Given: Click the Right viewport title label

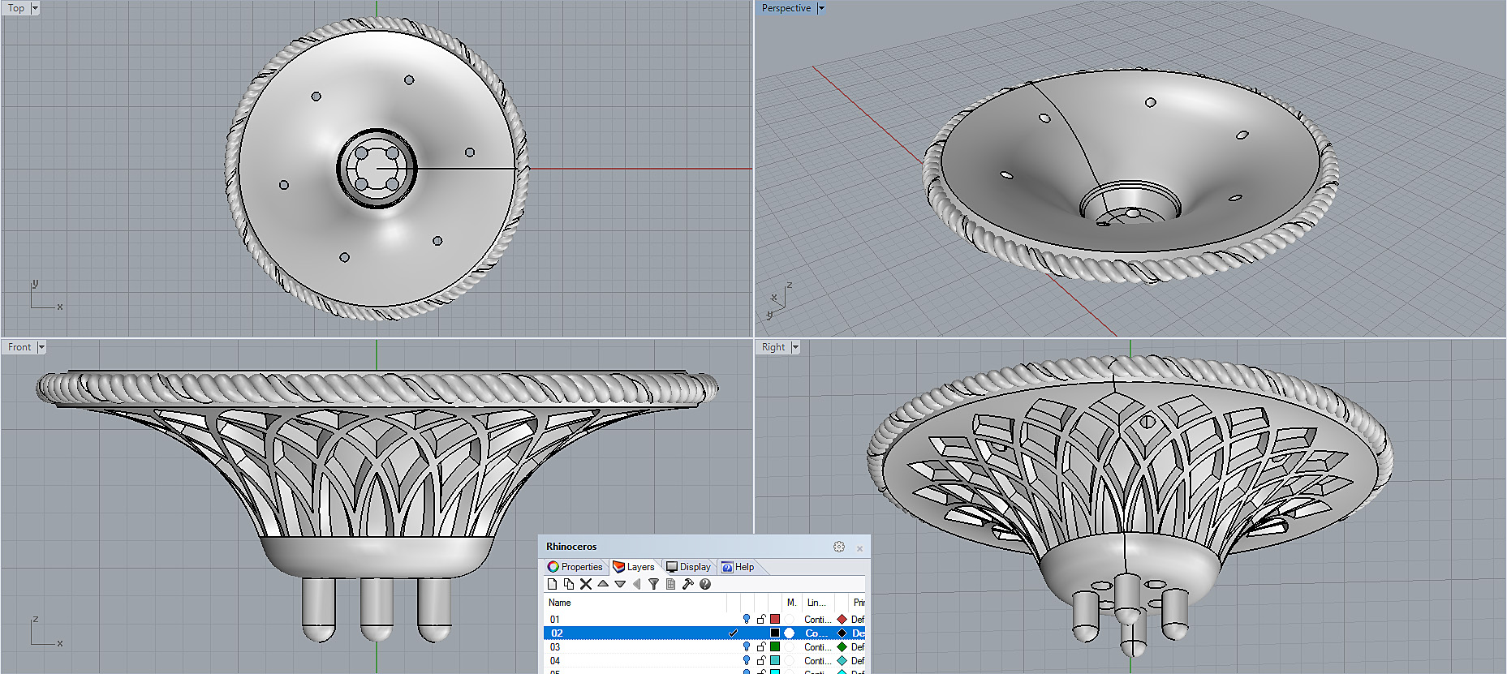Looking at the screenshot, I should click(773, 347).
